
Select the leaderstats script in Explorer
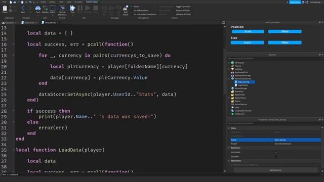pyautogui.click(x=243, y=85)
